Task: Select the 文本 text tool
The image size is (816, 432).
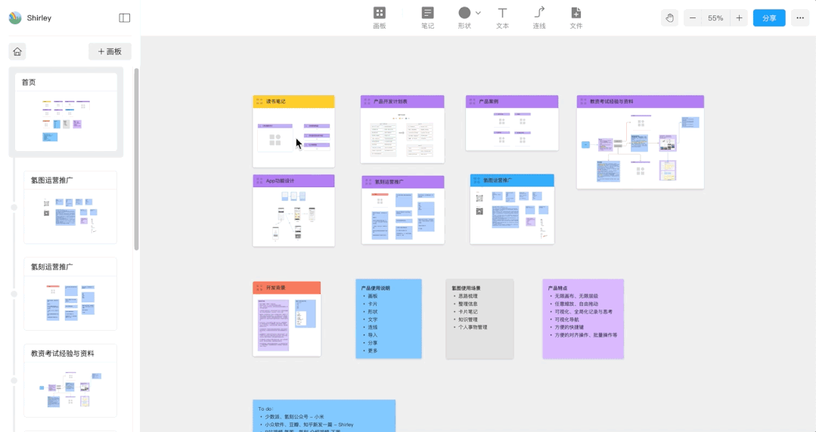Action: (x=502, y=13)
